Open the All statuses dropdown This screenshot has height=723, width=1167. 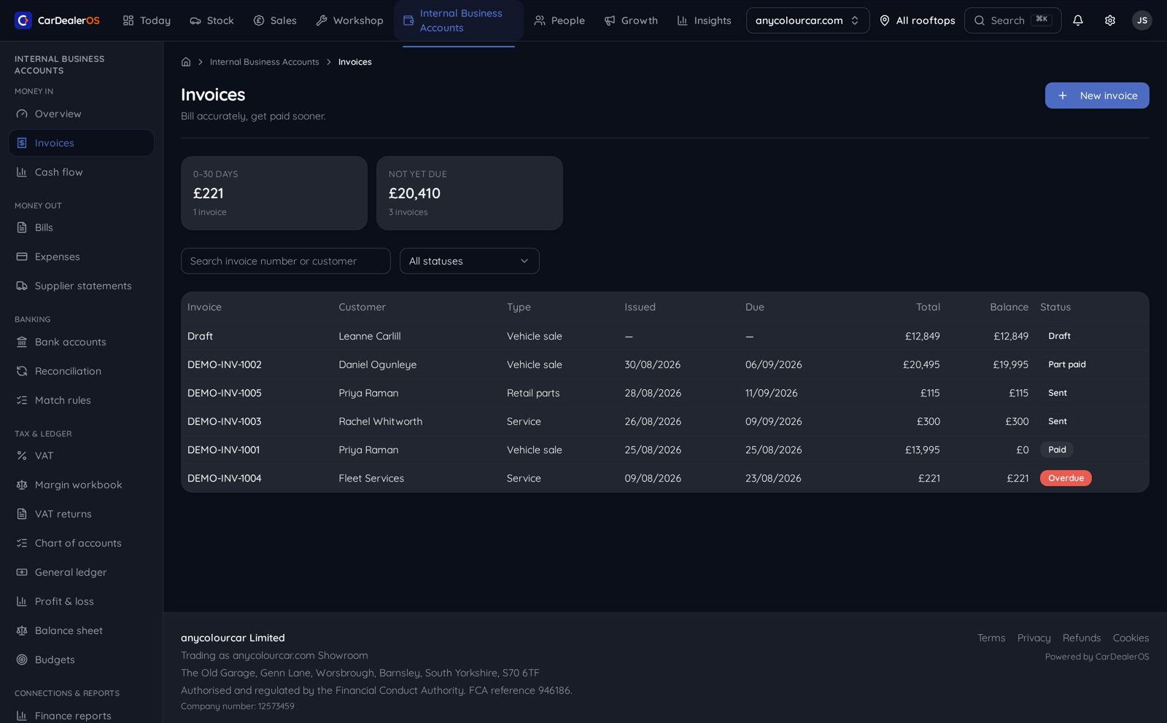[469, 261]
